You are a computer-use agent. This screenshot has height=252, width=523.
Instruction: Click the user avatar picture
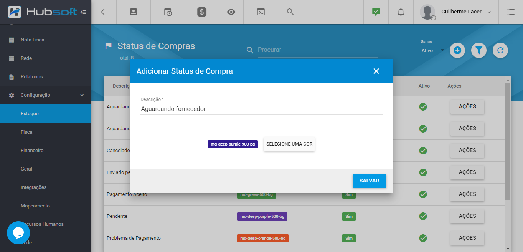click(427, 12)
